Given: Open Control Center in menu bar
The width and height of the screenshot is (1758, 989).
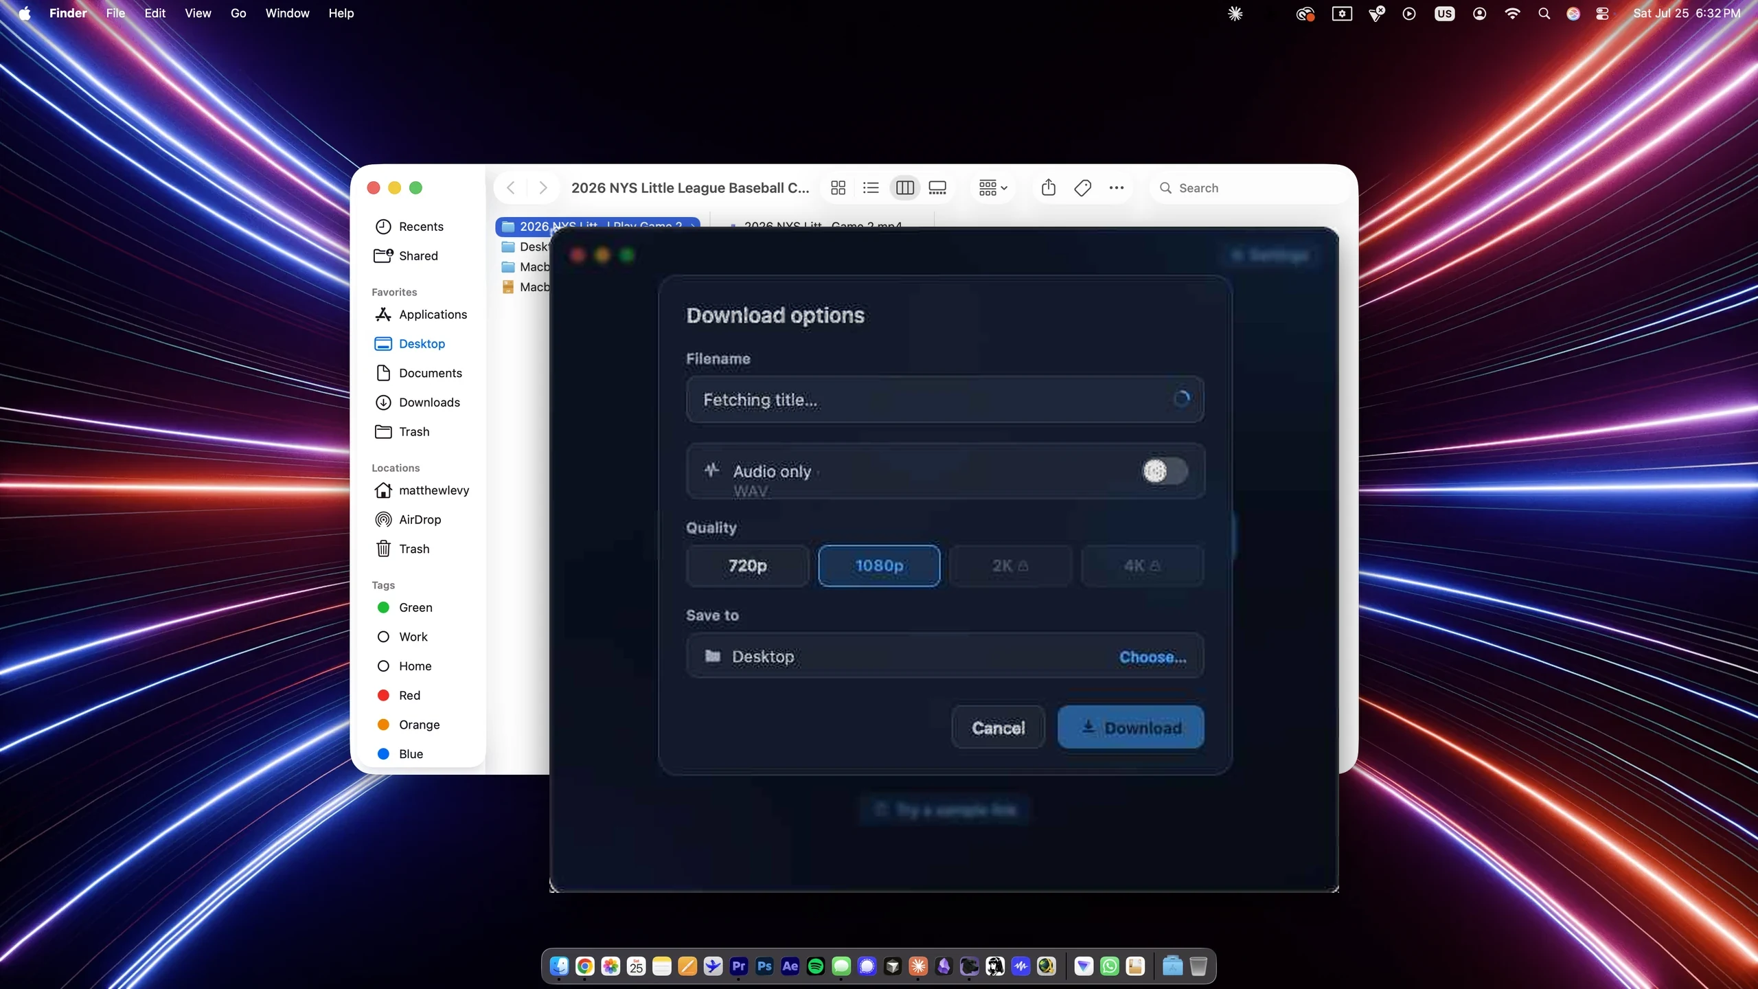Looking at the screenshot, I should [x=1602, y=13].
